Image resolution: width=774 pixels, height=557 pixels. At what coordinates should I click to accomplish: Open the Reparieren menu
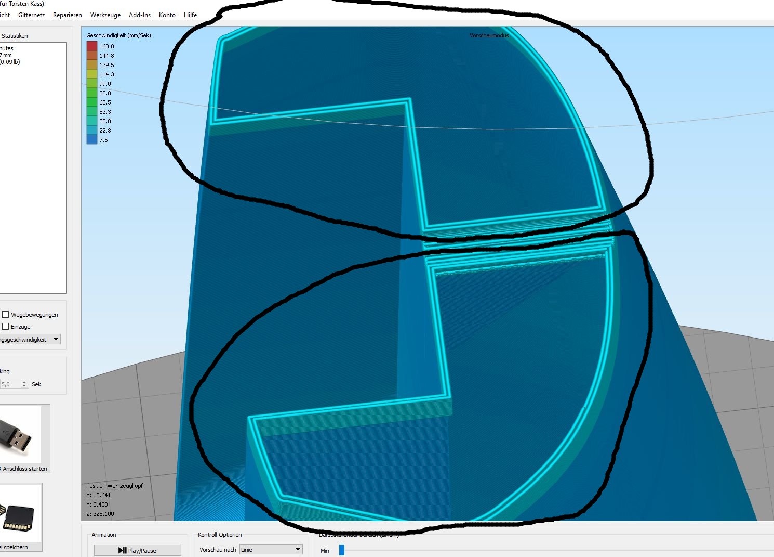pos(68,15)
